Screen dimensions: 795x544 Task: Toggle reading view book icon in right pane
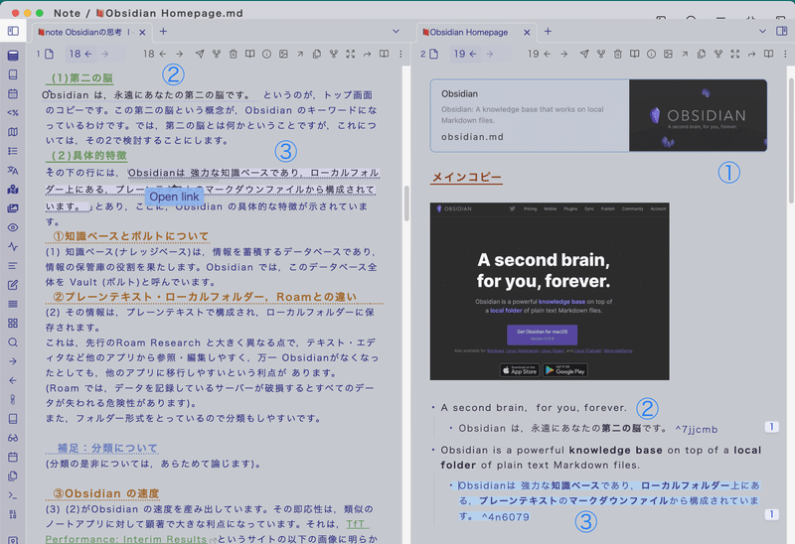coord(768,54)
